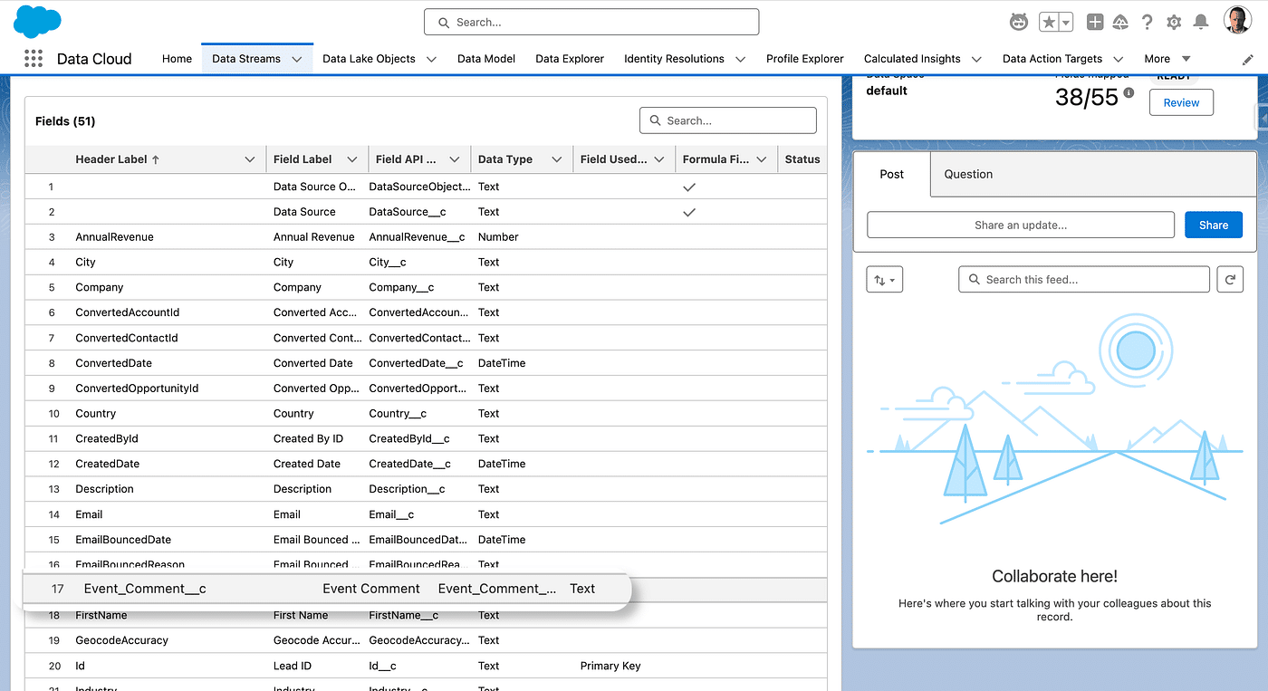Click the Global Actions plus icon
This screenshot has height=691, width=1268.
(x=1094, y=23)
